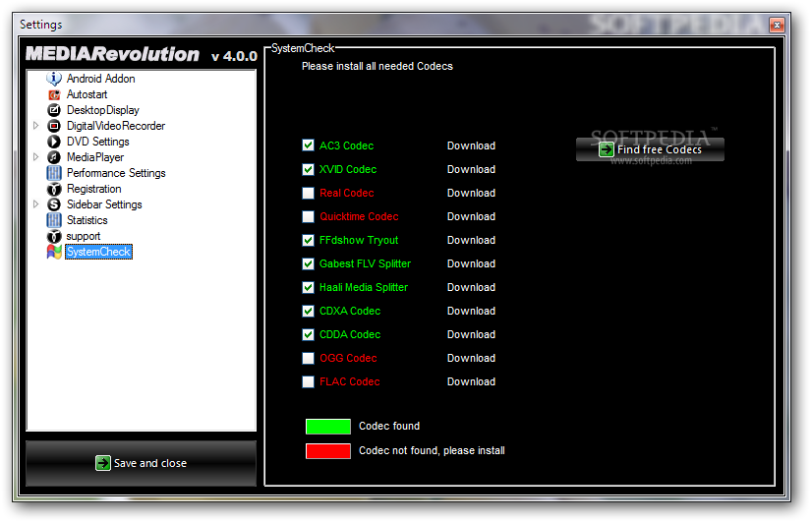Screen dimensions: 811x522
Task: Click the green Codec found swatch
Action: 328,427
